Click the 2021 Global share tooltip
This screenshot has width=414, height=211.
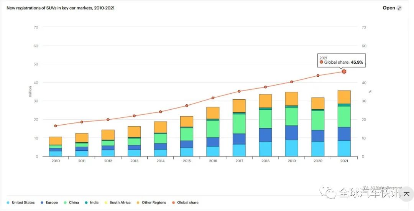341,60
